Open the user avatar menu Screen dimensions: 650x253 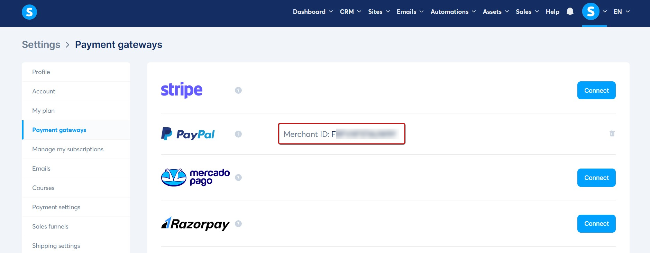[x=591, y=11]
